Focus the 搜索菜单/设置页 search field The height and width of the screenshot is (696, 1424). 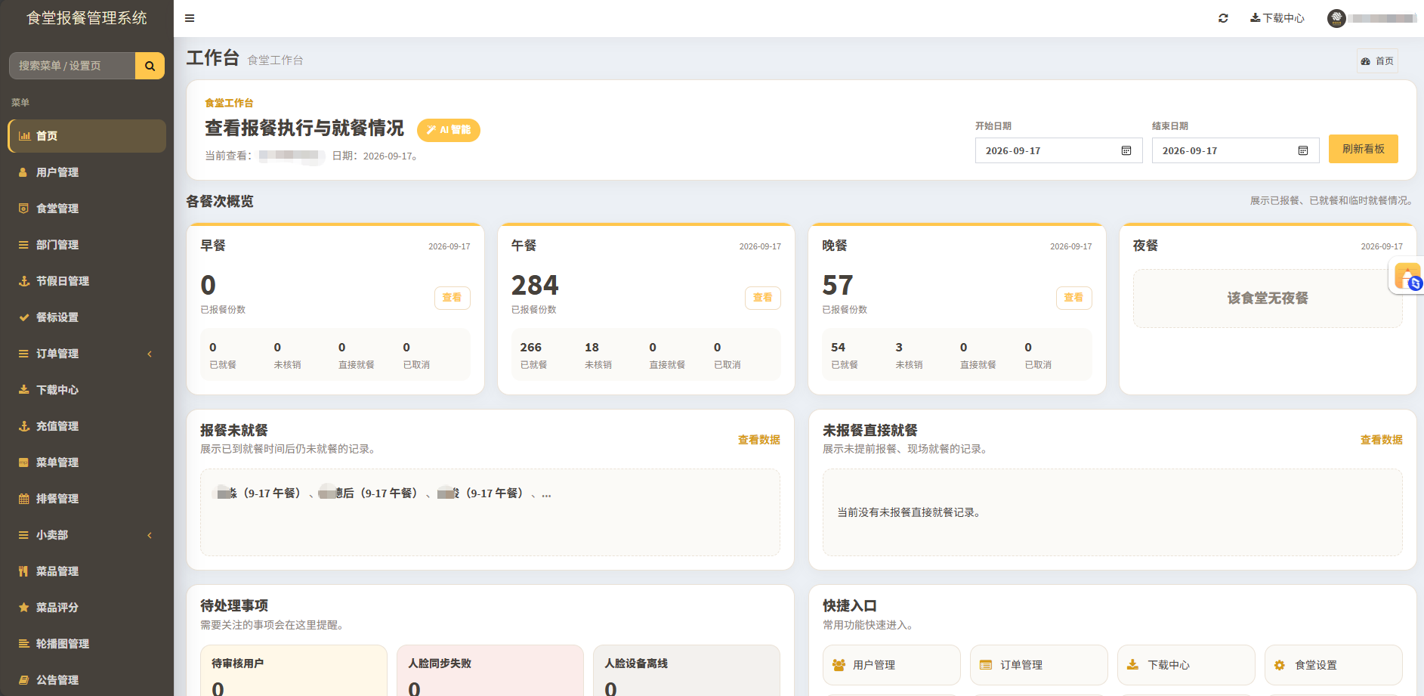[73, 66]
